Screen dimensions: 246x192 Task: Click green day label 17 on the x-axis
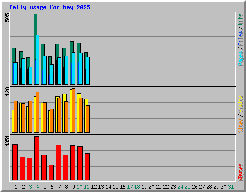point(130,187)
